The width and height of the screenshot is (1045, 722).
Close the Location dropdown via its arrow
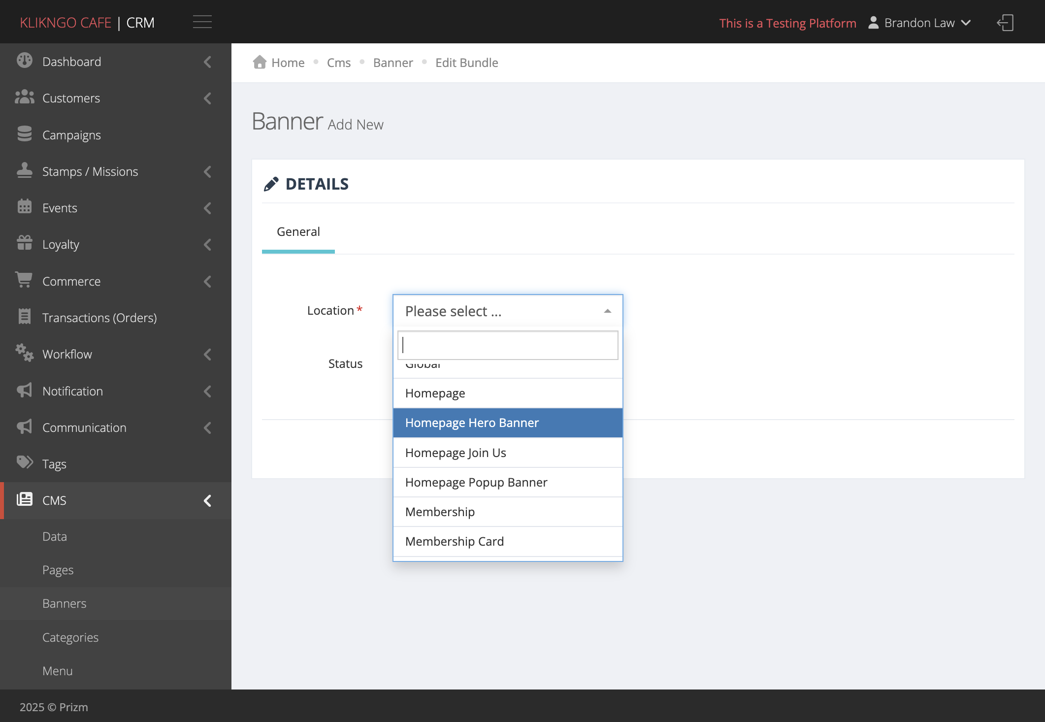tap(608, 311)
